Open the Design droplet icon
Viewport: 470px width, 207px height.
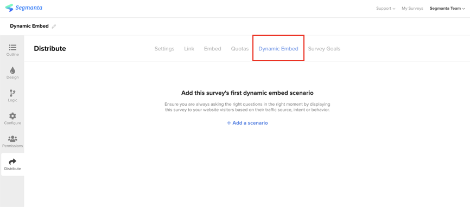(12, 70)
